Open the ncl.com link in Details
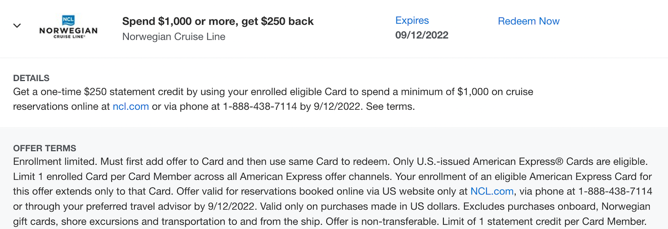Image resolution: width=668 pixels, height=229 pixels. tap(131, 107)
